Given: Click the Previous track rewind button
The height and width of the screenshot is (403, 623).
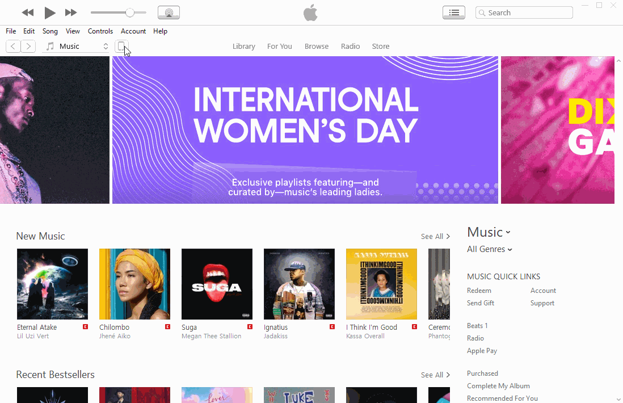Looking at the screenshot, I should [27, 12].
